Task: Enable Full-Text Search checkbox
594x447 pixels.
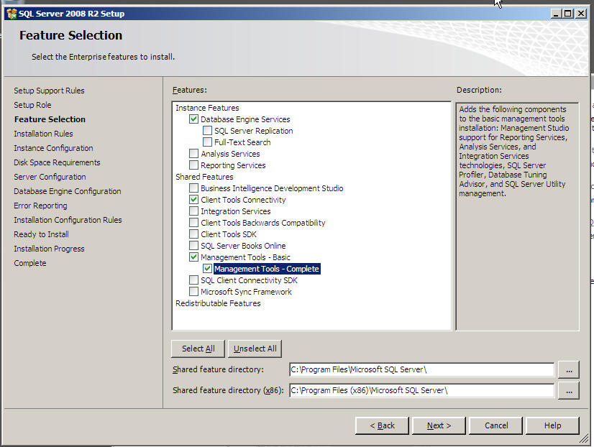Action: coord(207,142)
